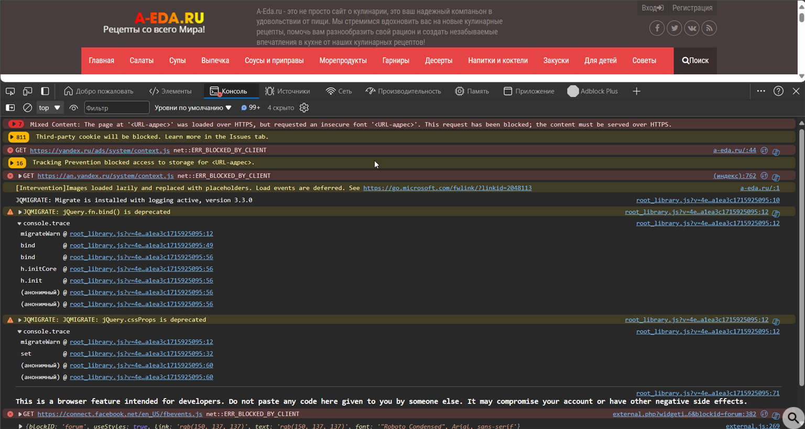Expand the fbevents.js GET error

pos(20,414)
